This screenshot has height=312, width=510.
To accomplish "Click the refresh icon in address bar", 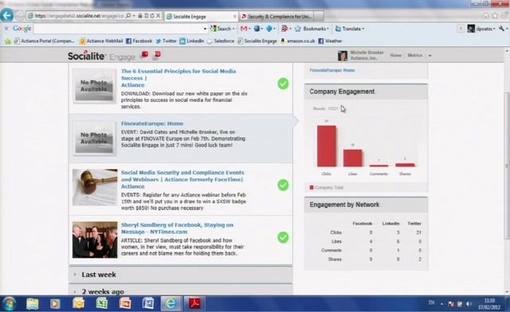I will [x=152, y=16].
